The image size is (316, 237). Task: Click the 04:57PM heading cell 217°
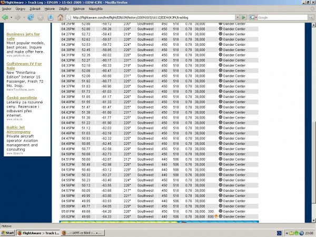click(x=127, y=191)
